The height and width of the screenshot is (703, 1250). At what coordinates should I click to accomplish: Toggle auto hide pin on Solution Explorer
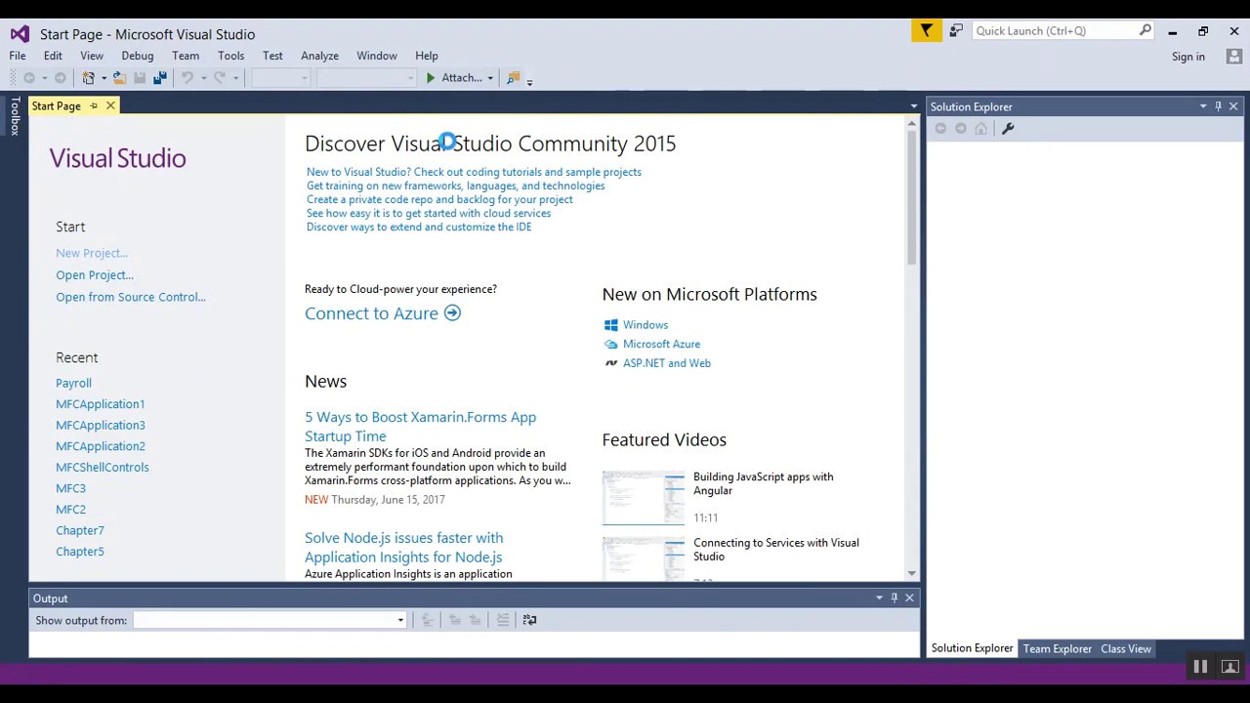tap(1218, 106)
